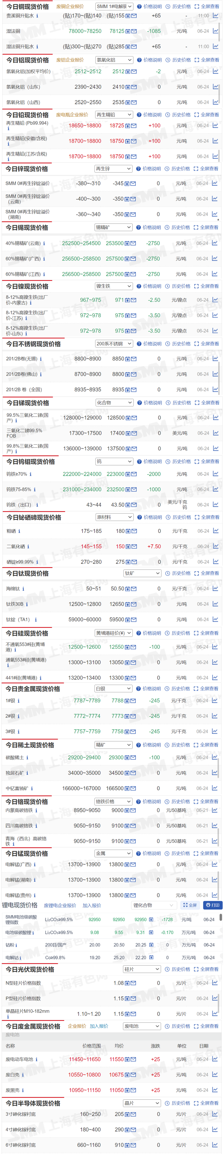Viewport: 224px width, 1154px height.
Task: Open 废锂电企业报价 link
Action: click(x=60, y=905)
